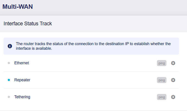The width and height of the screenshot is (187, 111).
Task: Click the gray Ethernet status dot
Action: 9,63
